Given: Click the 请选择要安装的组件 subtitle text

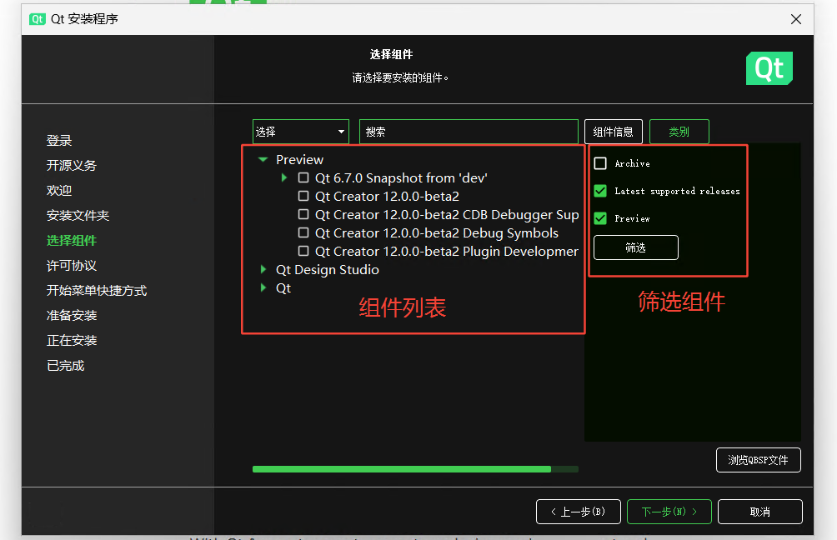Looking at the screenshot, I should pyautogui.click(x=400, y=77).
